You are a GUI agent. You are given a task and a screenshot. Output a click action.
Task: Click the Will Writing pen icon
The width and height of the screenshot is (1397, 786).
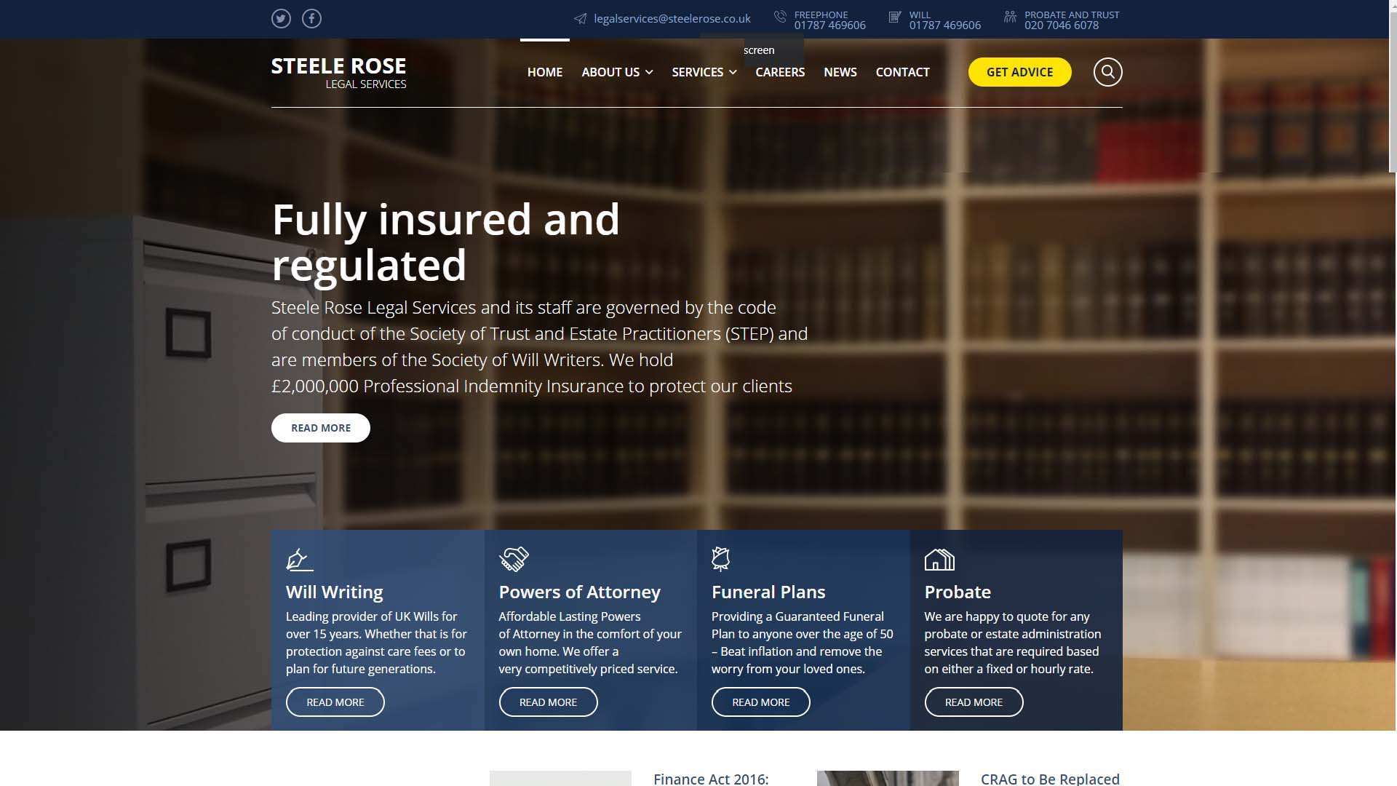(x=299, y=559)
